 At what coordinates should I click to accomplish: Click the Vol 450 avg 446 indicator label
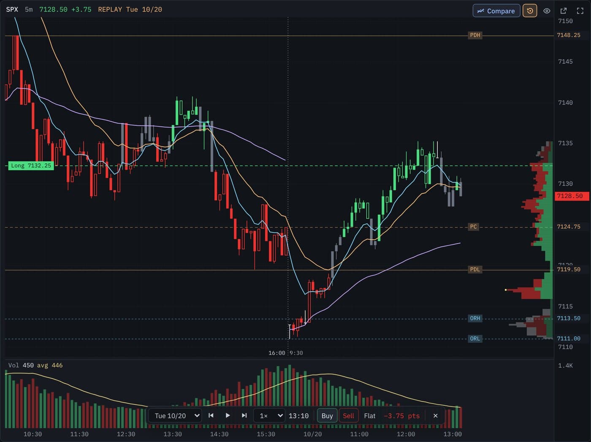tap(35, 365)
